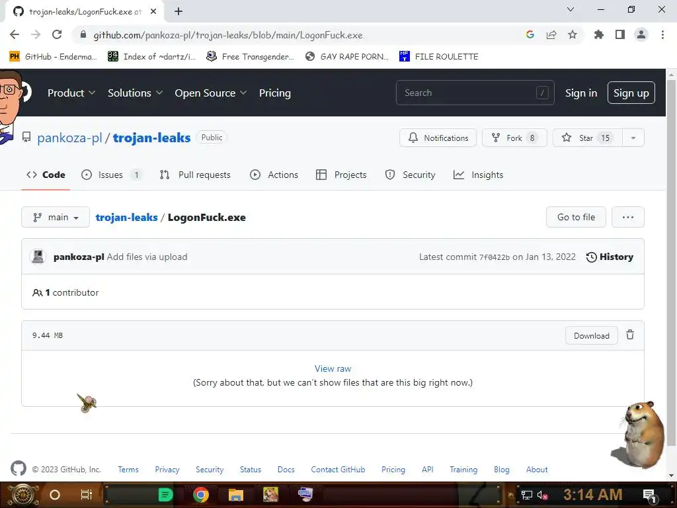Open the Actions tab
The height and width of the screenshot is (508, 677).
[x=274, y=175]
